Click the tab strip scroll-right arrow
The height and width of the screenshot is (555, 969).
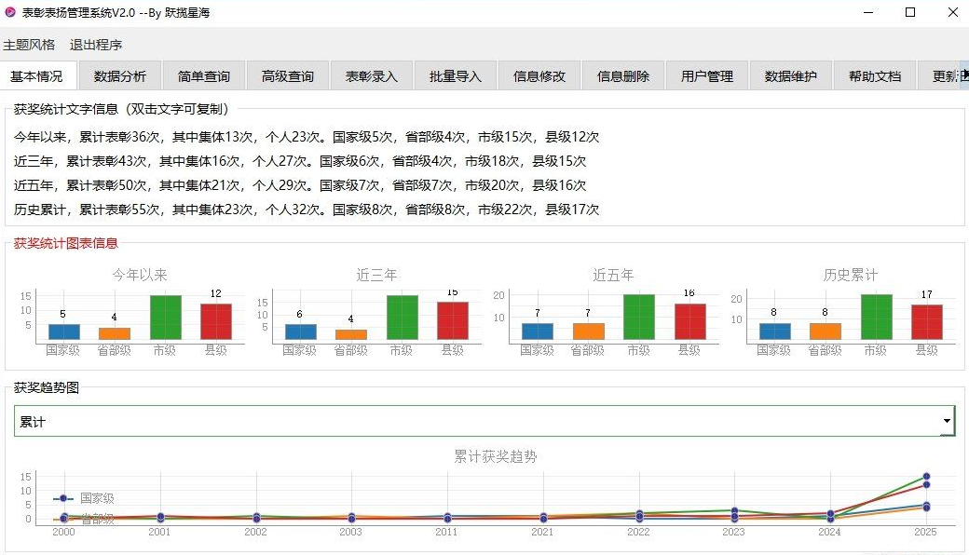(964, 74)
